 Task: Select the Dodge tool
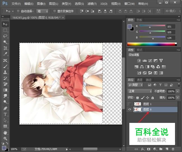coord(5,102)
